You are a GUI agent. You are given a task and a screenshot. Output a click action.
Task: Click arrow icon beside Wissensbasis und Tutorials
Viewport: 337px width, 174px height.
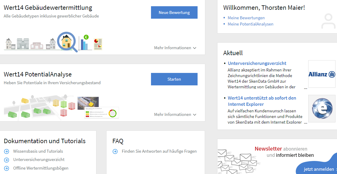7,151
